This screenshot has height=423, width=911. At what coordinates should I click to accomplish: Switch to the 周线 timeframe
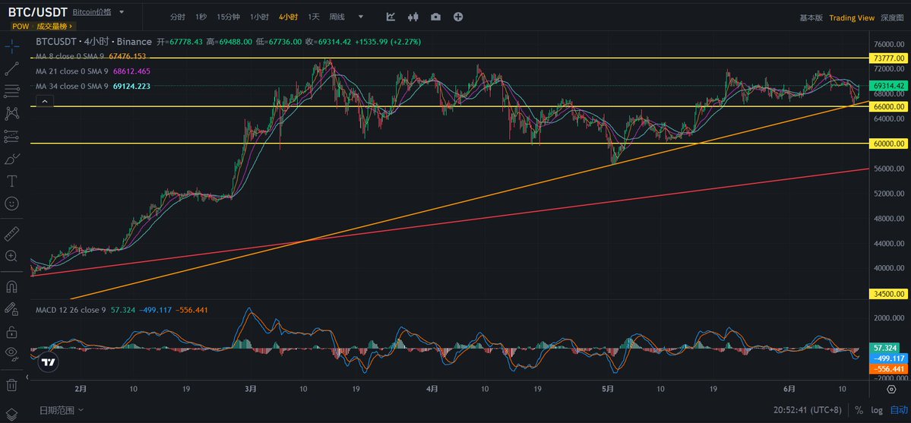click(x=337, y=17)
